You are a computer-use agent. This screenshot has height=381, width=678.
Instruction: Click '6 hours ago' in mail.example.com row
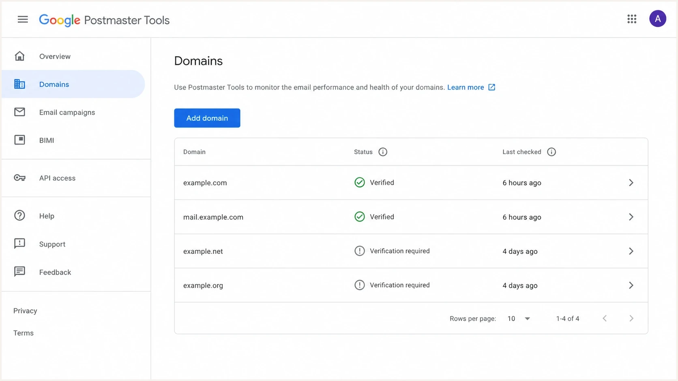click(x=522, y=217)
